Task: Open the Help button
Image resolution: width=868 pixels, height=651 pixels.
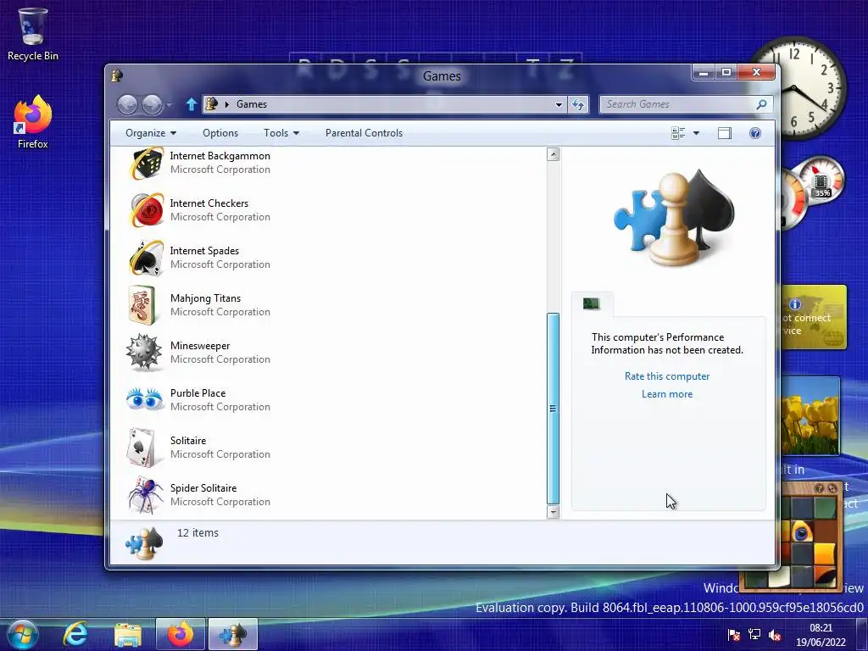Action: tap(755, 133)
